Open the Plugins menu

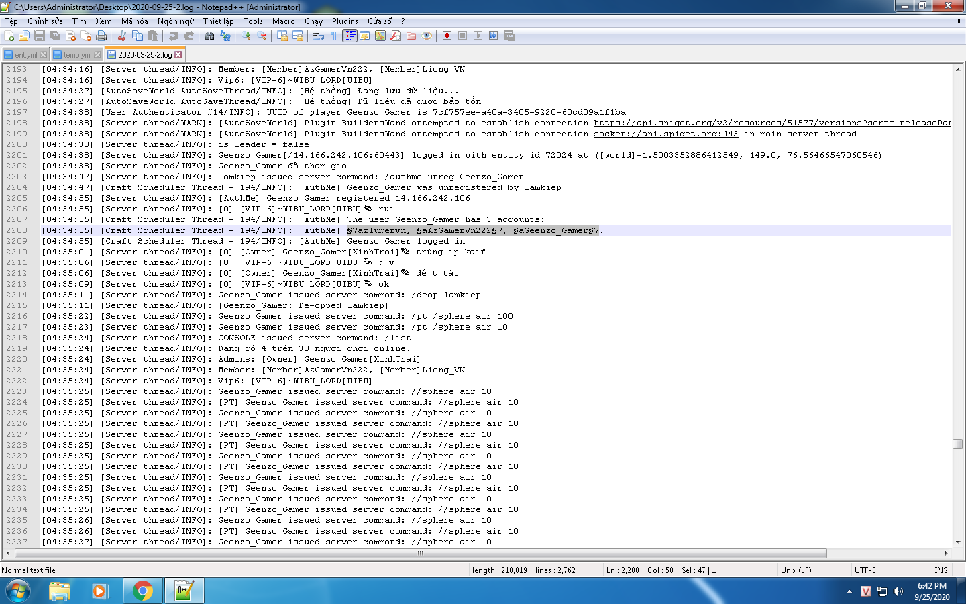[345, 21]
